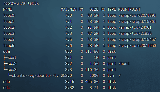Click the 3.7T size value
This screenshot has height=92, width=160.
pyautogui.click(x=94, y=88)
